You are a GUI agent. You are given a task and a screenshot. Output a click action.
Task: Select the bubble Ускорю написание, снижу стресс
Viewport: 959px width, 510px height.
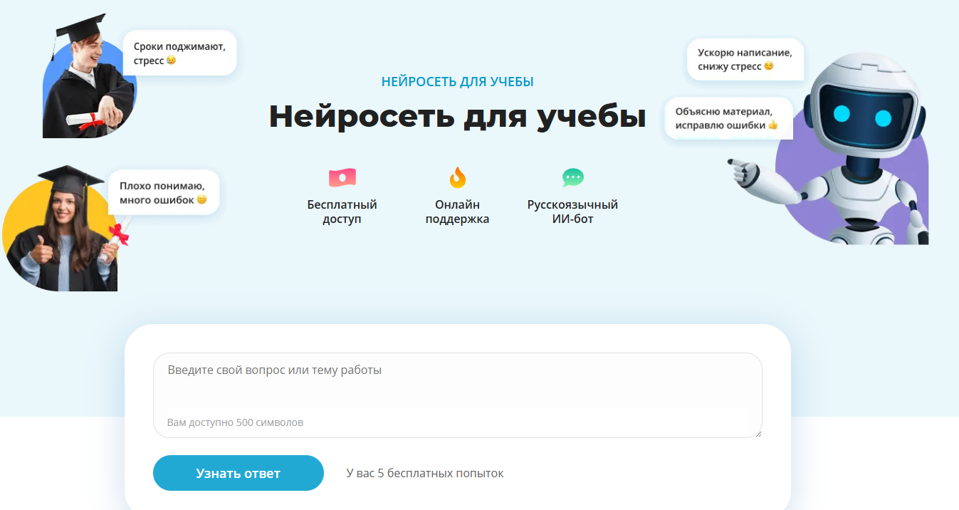point(745,59)
